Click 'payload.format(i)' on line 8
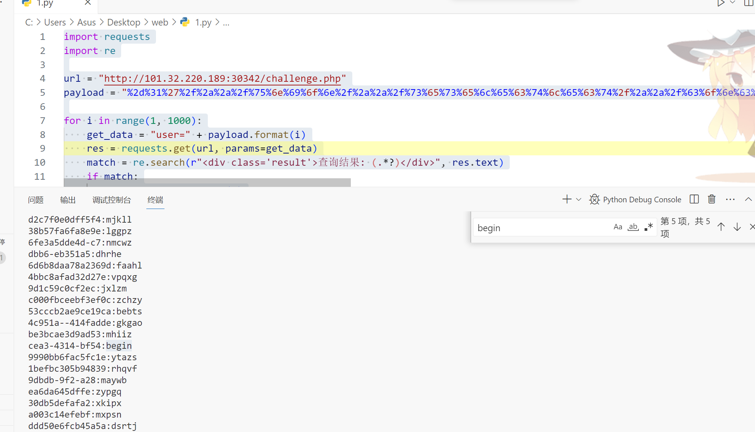 point(257,135)
